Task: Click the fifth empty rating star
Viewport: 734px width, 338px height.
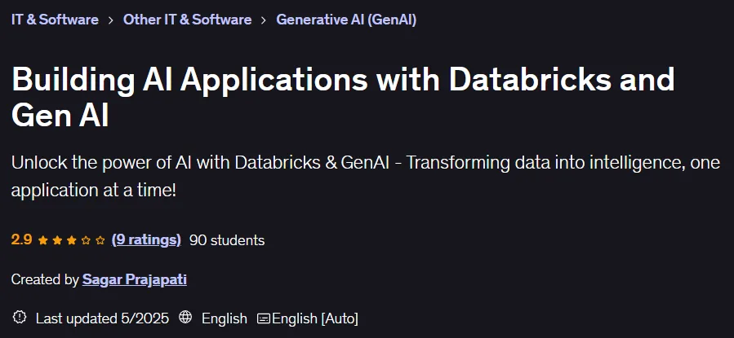Action: click(x=100, y=240)
